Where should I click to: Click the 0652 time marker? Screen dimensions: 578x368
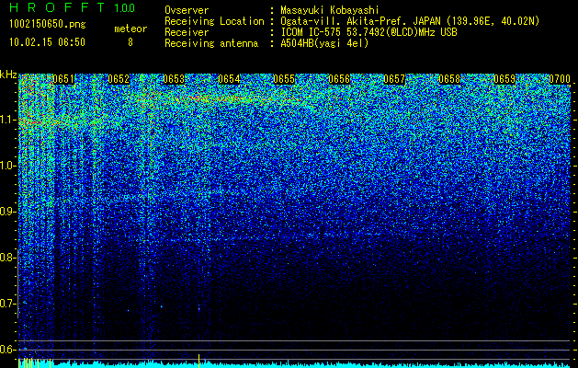pyautogui.click(x=119, y=79)
